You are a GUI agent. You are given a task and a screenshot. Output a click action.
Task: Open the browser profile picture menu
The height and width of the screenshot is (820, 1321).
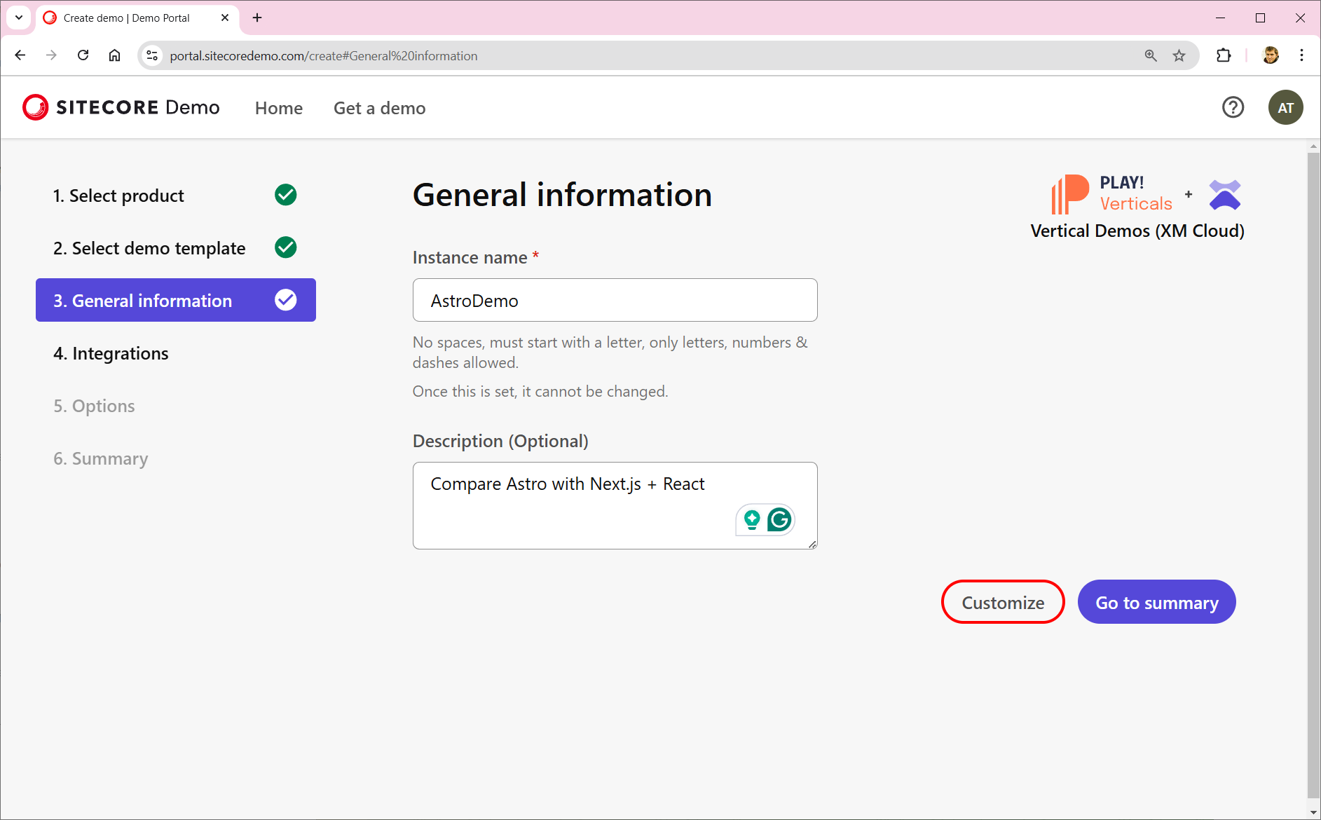pyautogui.click(x=1270, y=55)
